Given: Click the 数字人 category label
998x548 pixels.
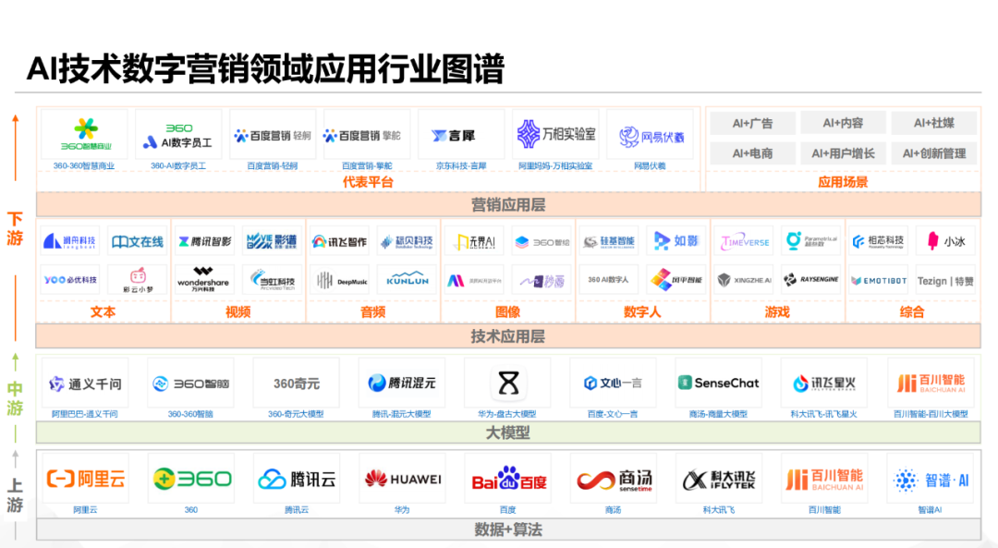Looking at the screenshot, I should pos(642,312).
